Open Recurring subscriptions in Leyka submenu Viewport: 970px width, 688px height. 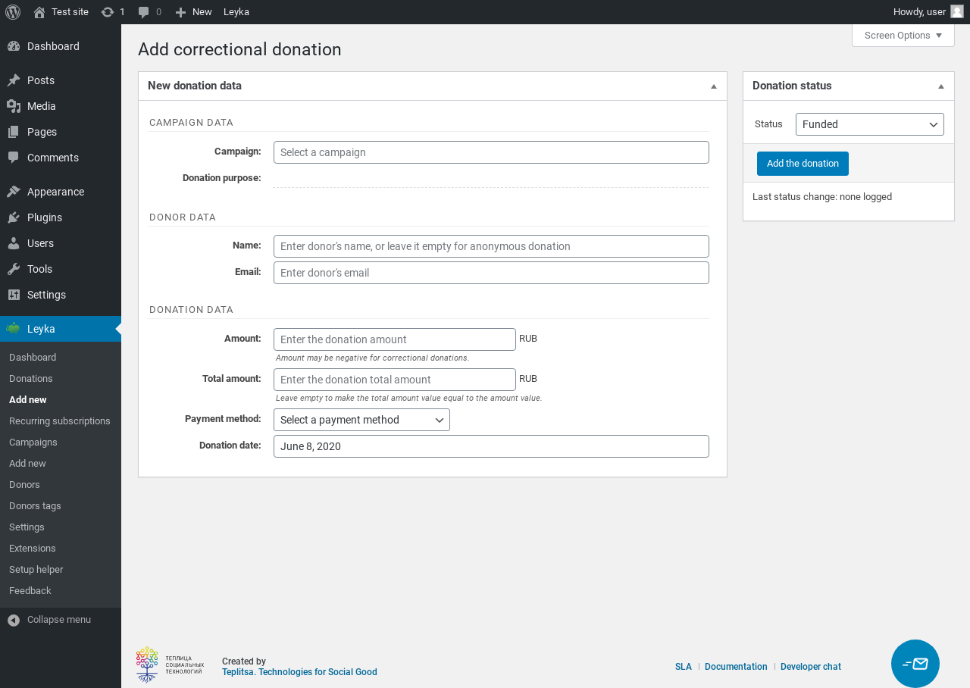click(x=60, y=421)
